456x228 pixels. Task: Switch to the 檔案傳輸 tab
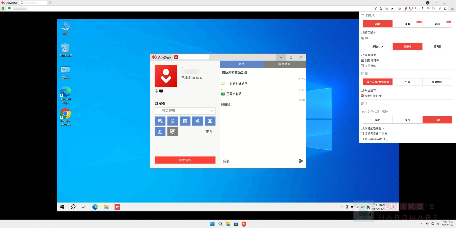pyautogui.click(x=284, y=64)
